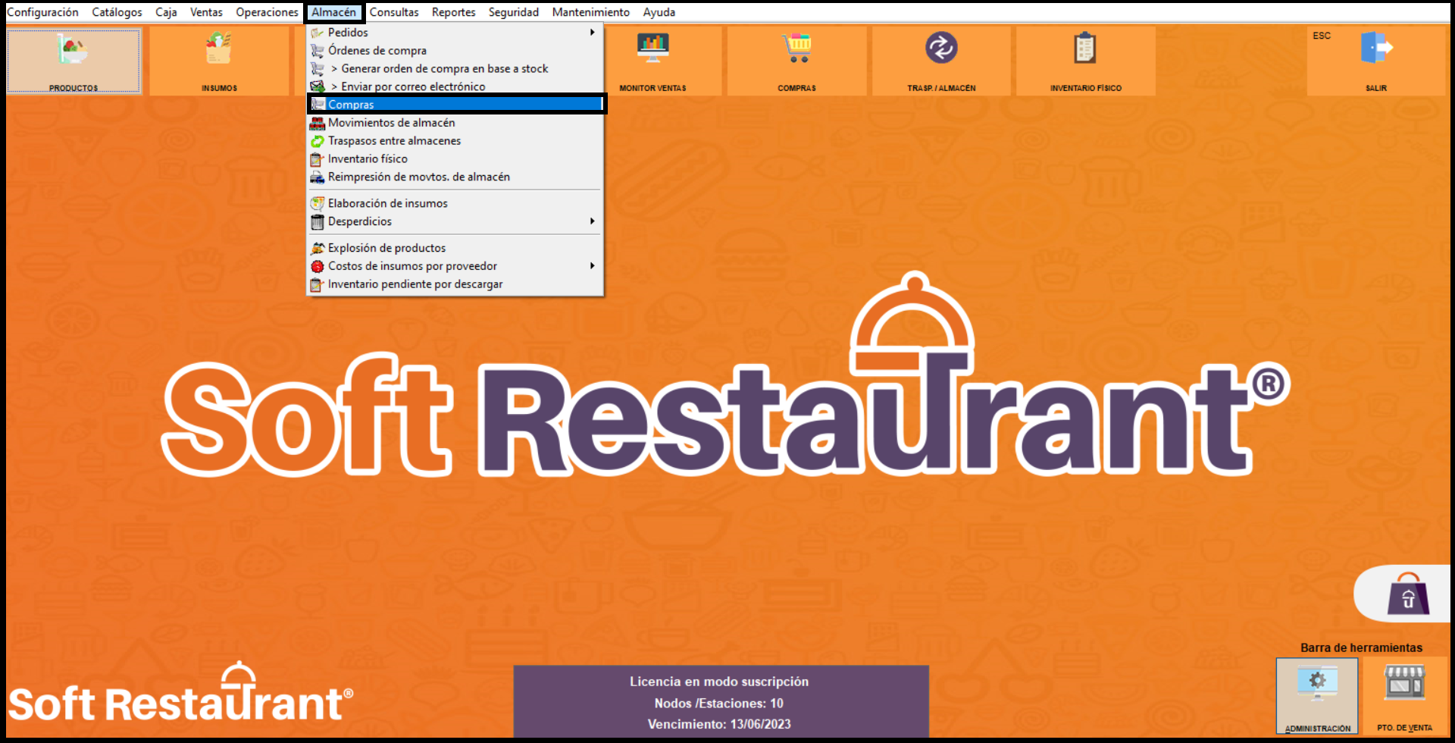This screenshot has width=1455, height=743.
Task: Click the INVENTARIO FÍSICO toolbar label
Action: coord(1086,88)
